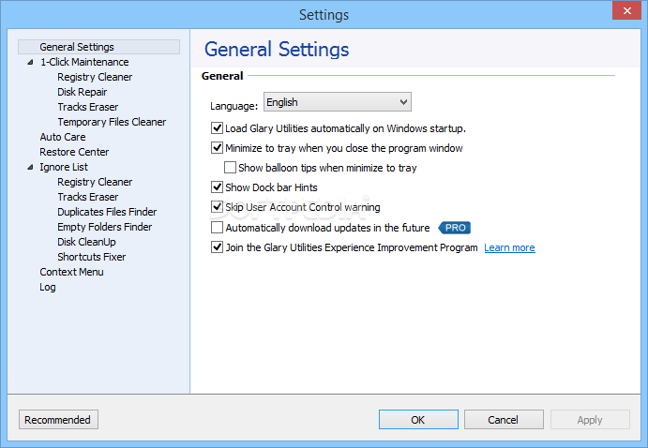Click the Recommended button
The width and height of the screenshot is (648, 448).
(x=58, y=420)
